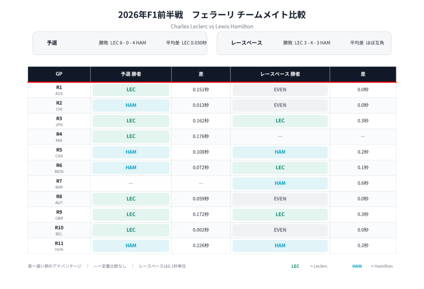Click EVEN race pace badge in R8 row
The height and width of the screenshot is (289, 424).
pos(280,199)
